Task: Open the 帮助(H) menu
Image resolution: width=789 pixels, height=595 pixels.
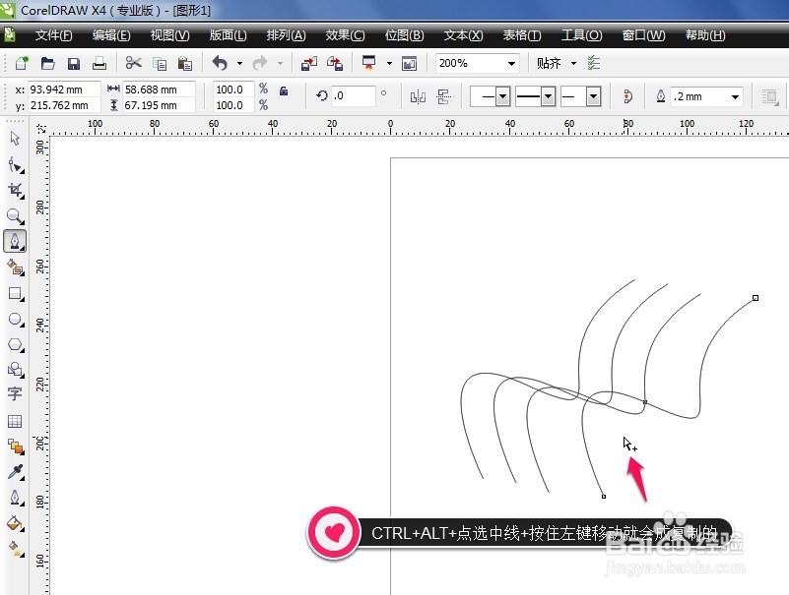Action: tap(705, 35)
